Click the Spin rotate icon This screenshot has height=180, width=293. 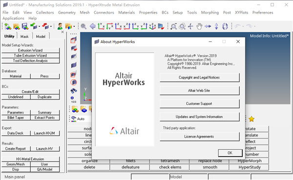click(225, 26)
